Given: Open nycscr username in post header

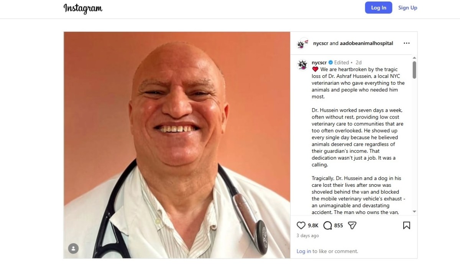Looking at the screenshot, I should coord(320,43).
